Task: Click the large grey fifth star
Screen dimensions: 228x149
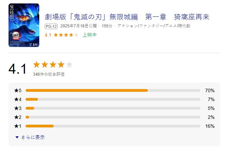Action: [69, 64]
